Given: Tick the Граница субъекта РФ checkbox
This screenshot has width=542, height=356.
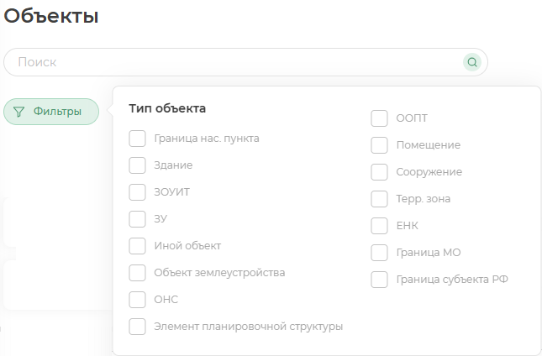Looking at the screenshot, I should 379,280.
